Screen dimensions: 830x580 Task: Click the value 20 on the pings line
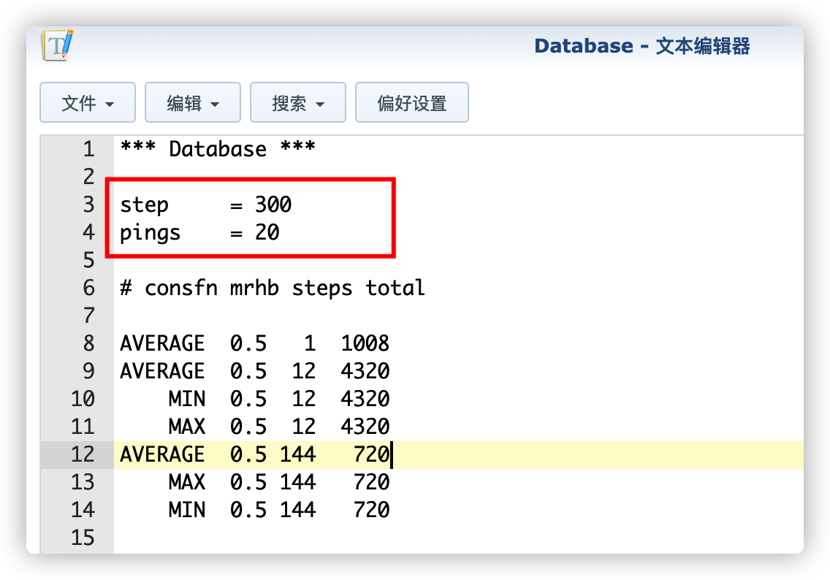click(267, 233)
